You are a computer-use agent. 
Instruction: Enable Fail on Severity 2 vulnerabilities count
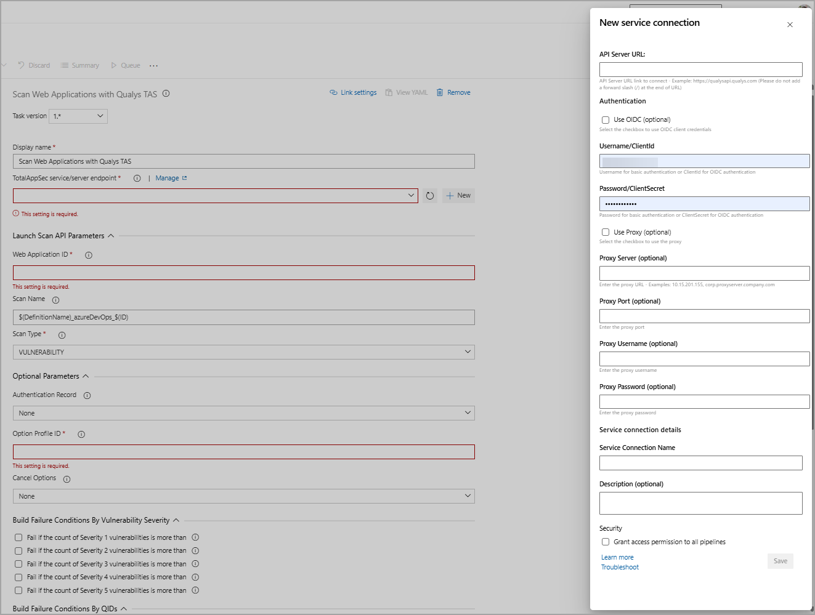point(18,551)
